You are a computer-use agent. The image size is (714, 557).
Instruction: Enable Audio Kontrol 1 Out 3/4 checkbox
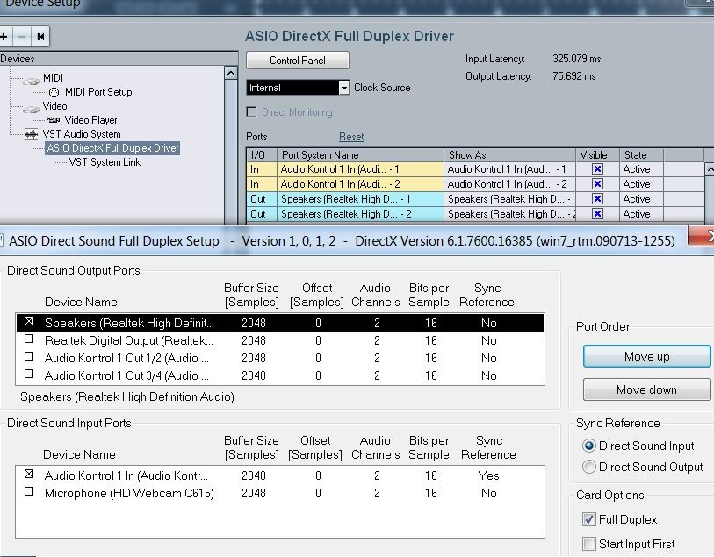tap(29, 374)
